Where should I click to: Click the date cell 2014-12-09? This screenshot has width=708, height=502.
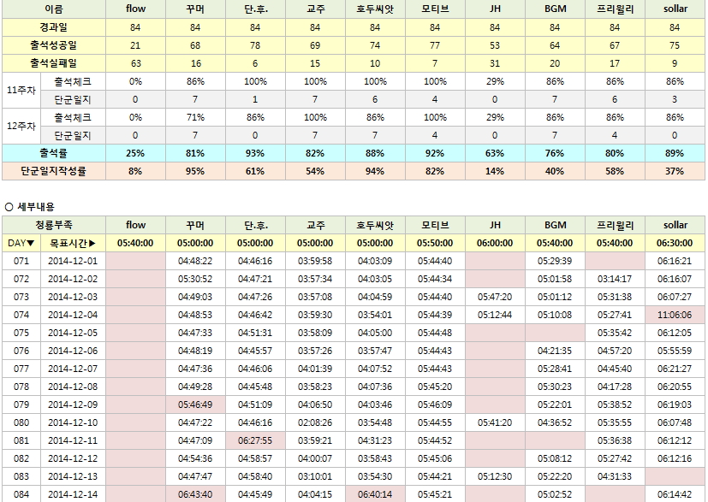tap(73, 405)
